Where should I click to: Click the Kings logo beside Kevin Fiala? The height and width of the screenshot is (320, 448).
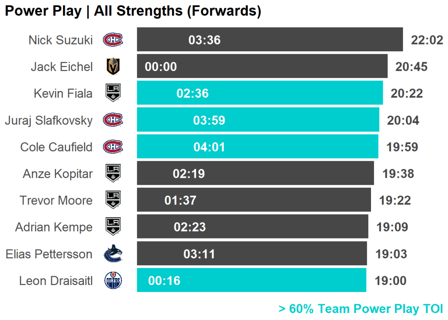[x=113, y=93]
